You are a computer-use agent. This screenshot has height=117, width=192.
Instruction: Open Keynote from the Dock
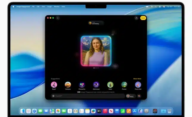pos(117,111)
